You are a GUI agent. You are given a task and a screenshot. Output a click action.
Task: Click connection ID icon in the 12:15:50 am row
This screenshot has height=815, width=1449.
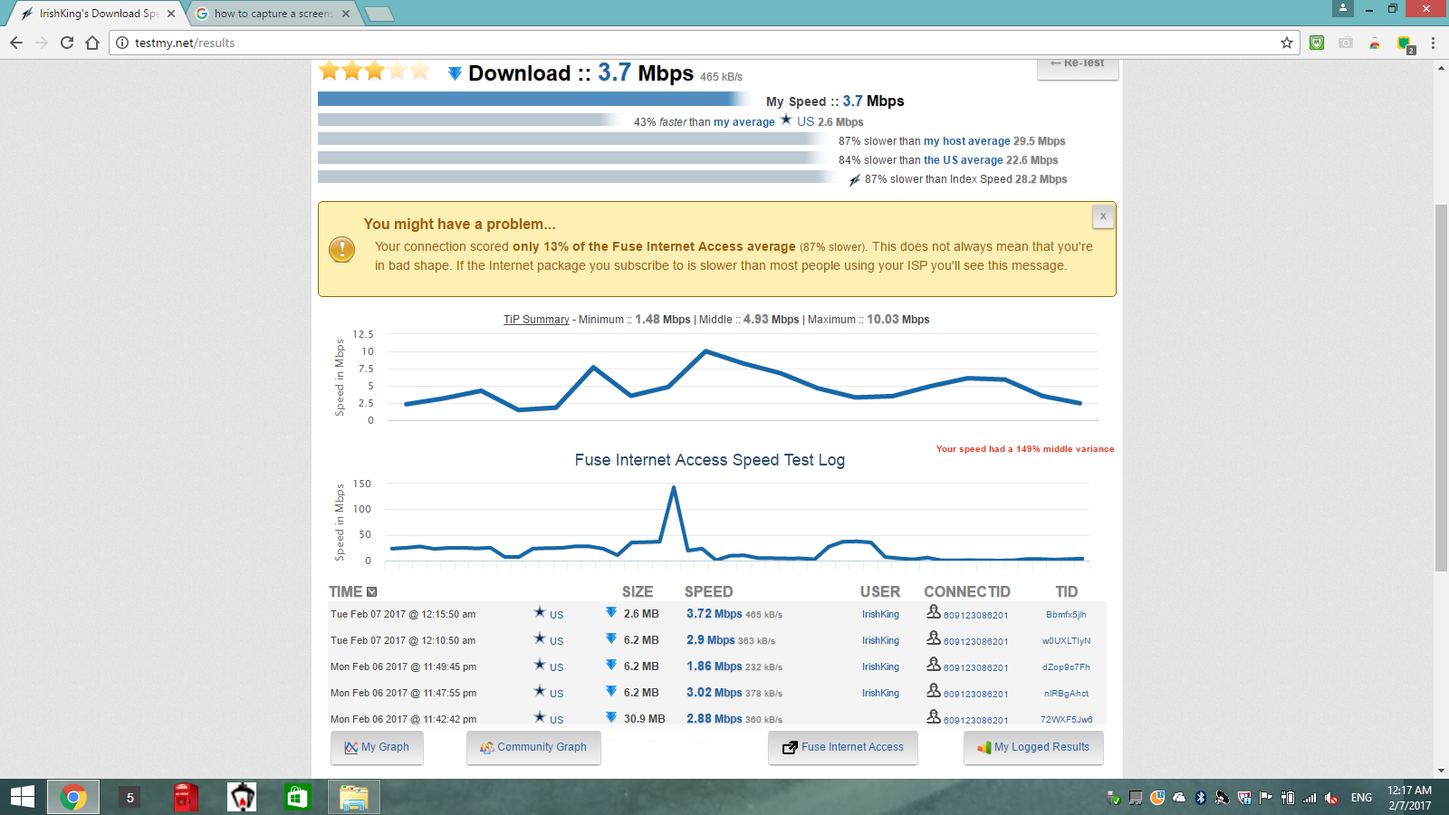[x=934, y=612]
